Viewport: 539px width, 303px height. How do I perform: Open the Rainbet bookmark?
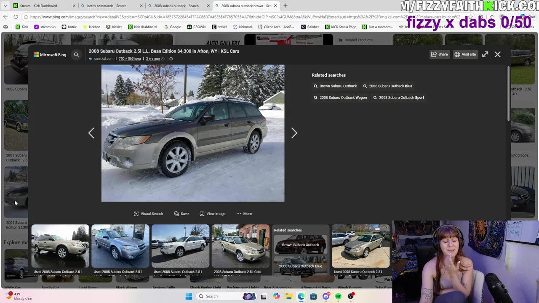tap(310, 27)
